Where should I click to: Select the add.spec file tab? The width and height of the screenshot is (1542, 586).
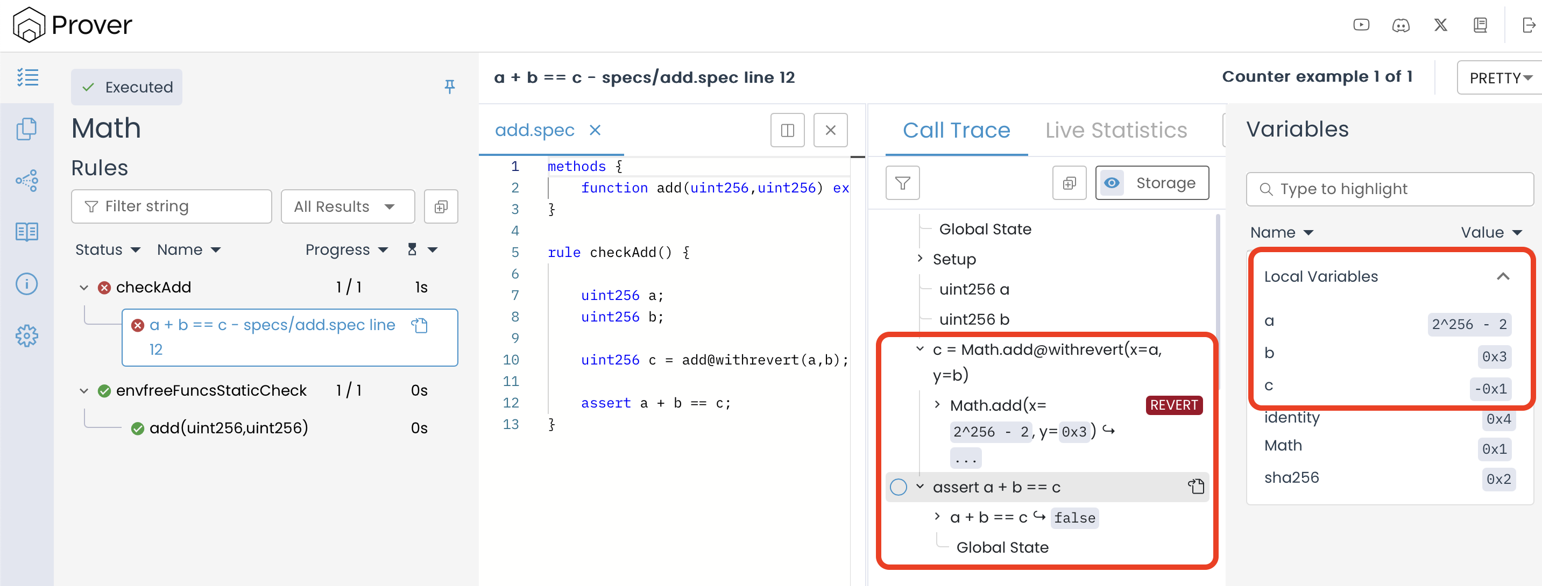535,130
